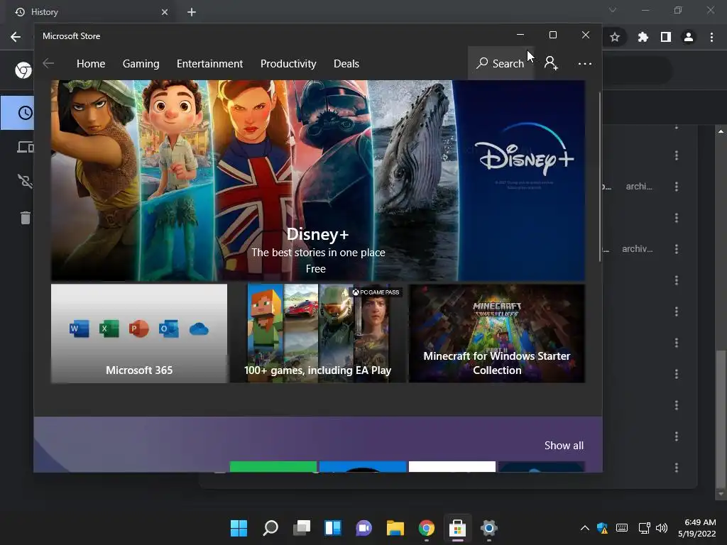The width and height of the screenshot is (727, 545).
Task: Open the clock showing 6:49 AM
Action: tap(697, 528)
